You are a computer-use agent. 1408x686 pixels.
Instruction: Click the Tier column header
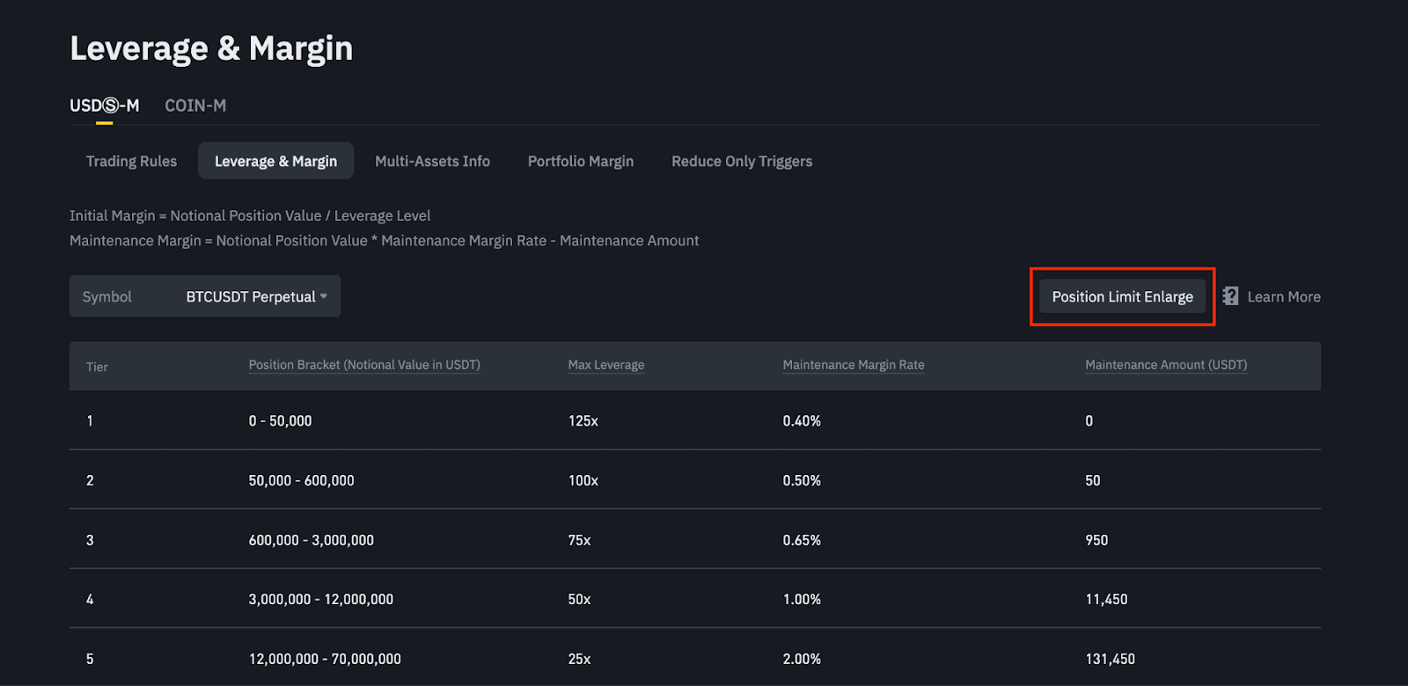tap(97, 367)
